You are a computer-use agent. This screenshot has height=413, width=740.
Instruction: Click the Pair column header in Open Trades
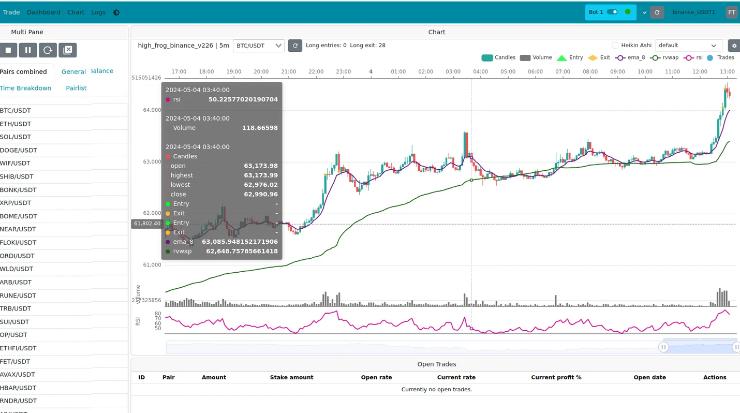click(x=168, y=377)
